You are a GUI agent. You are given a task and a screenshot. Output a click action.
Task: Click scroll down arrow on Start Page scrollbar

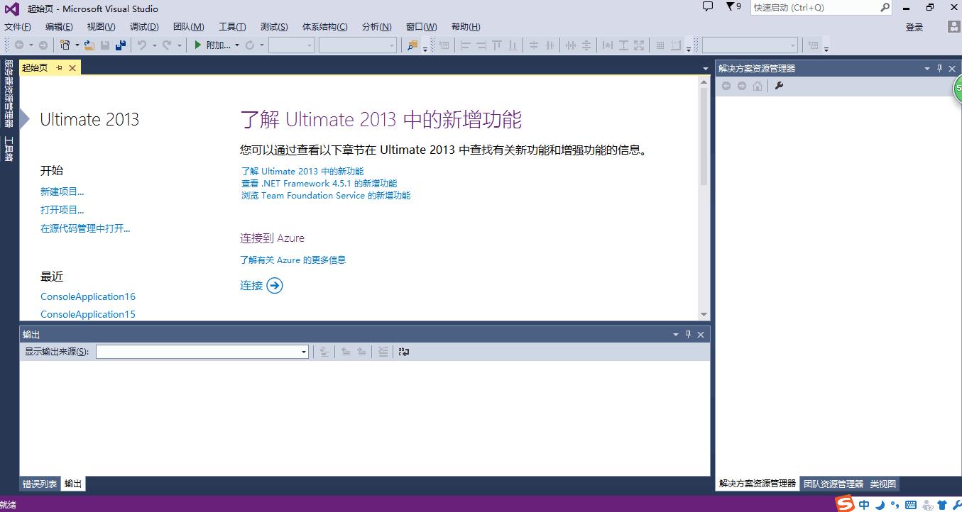click(x=704, y=314)
